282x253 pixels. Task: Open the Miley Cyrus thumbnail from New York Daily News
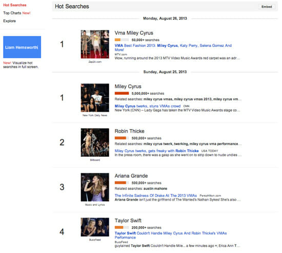pos(95,98)
